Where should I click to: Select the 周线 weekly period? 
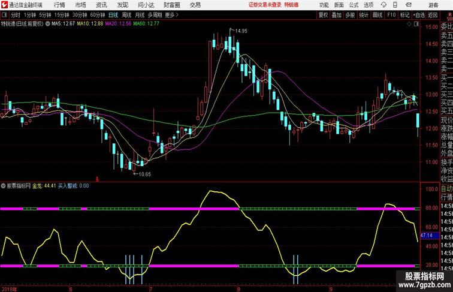[126, 15]
